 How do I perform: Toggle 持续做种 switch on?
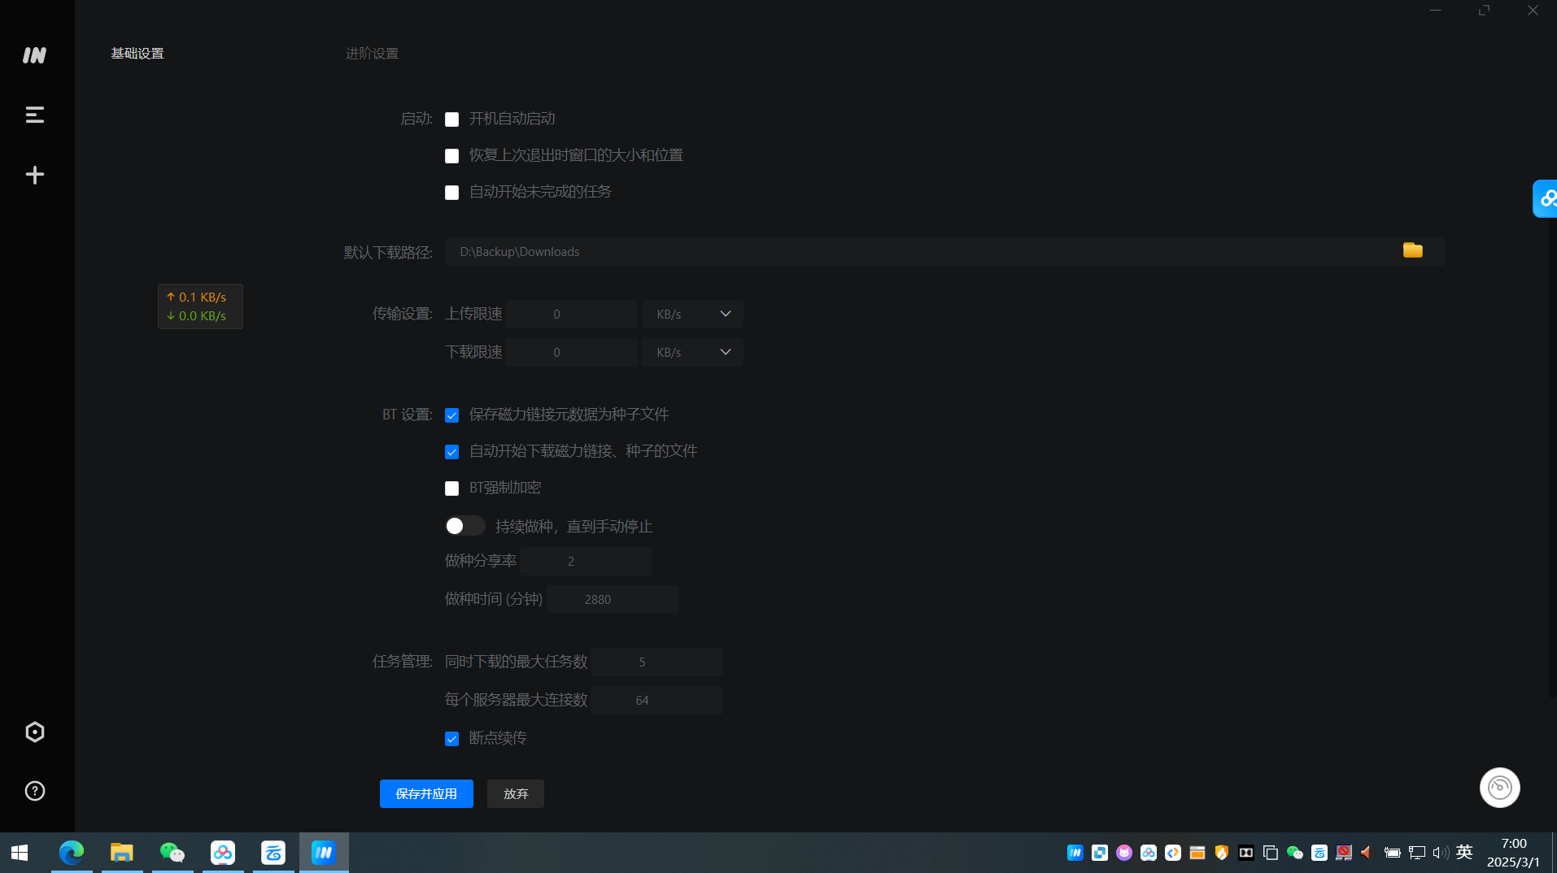(464, 526)
